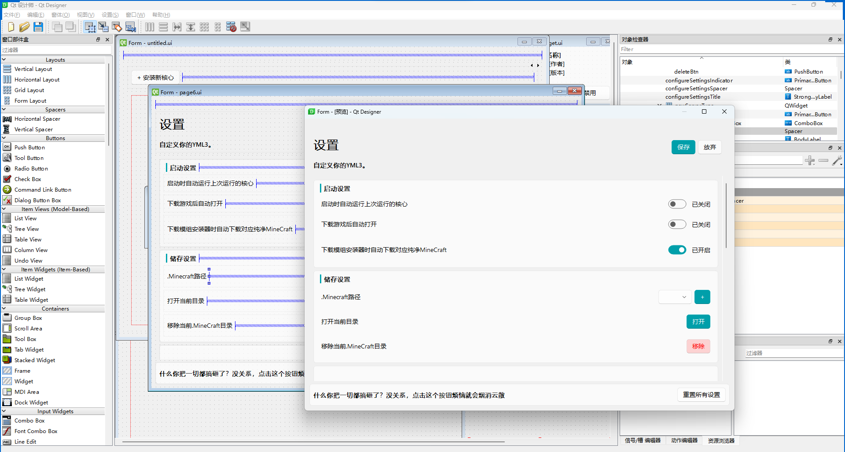Switch to the 资源浏览器 tab

pos(721,440)
